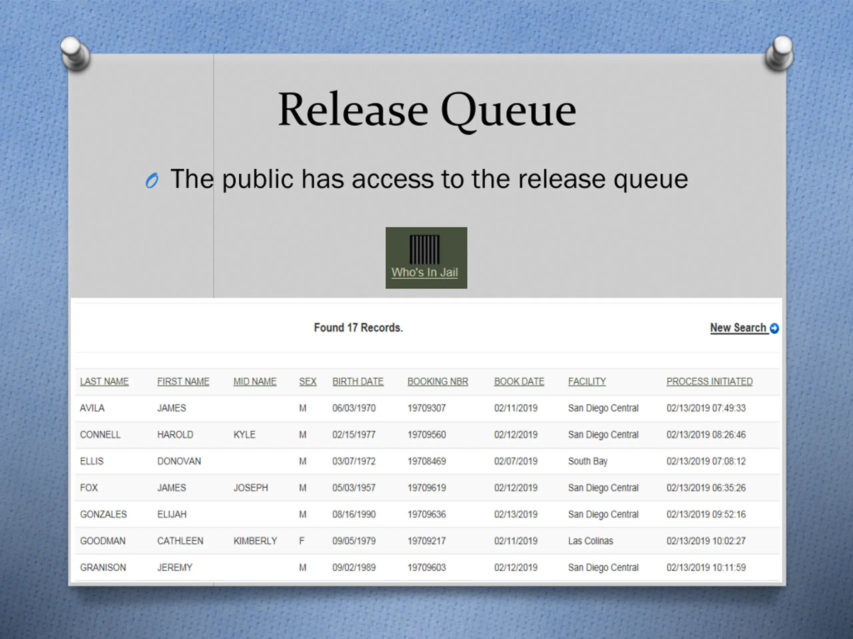Select the GONZALES last name cell
Image resolution: width=853 pixels, height=639 pixels.
point(103,515)
